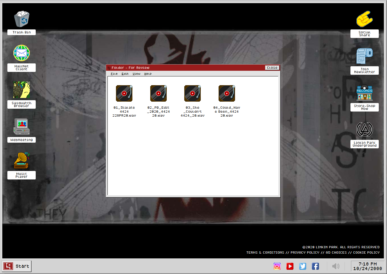Open YouTube from the taskbar

pyautogui.click(x=290, y=266)
